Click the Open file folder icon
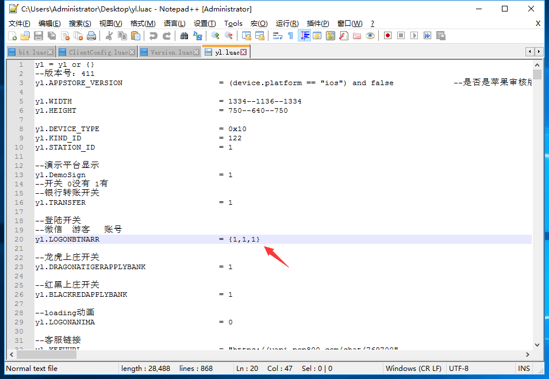The image size is (549, 379). 26,36
